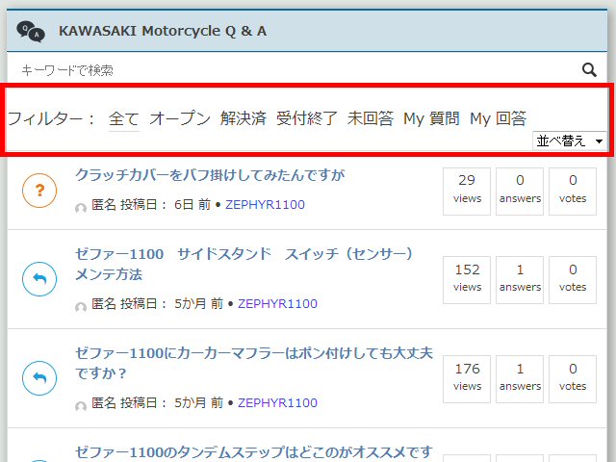Click reply icon beside サイドスタンド question

coord(39,279)
